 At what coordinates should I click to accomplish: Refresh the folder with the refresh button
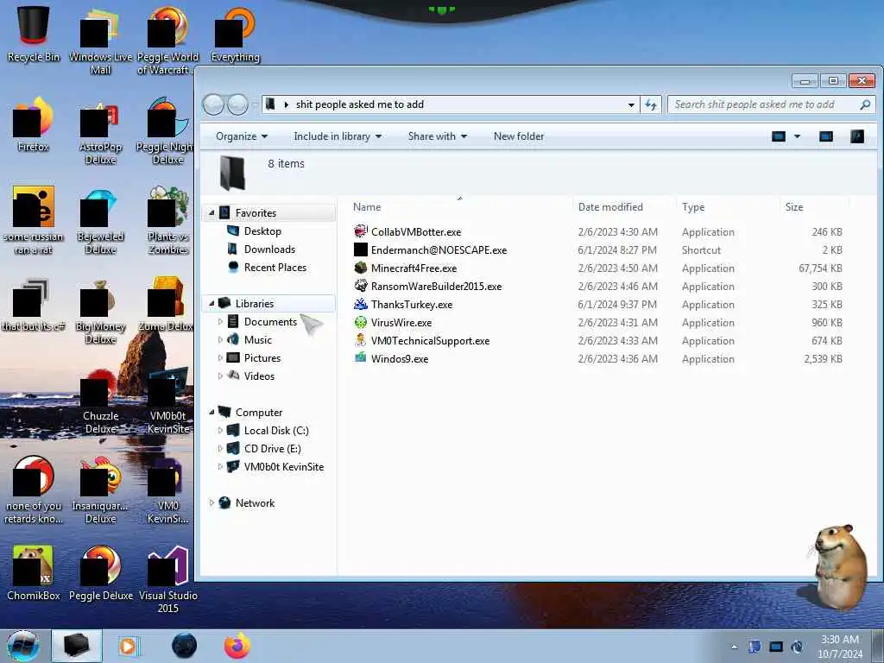(651, 104)
